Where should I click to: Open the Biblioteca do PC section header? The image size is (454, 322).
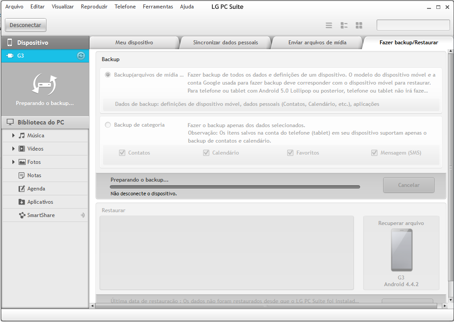click(45, 122)
